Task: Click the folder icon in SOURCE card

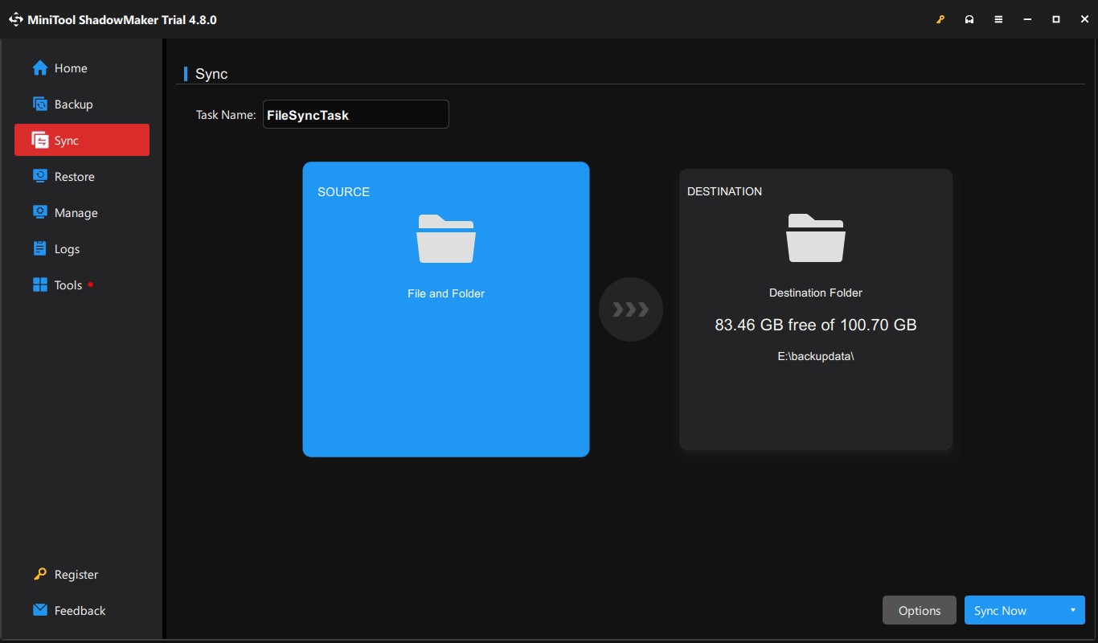Action: [x=446, y=239]
